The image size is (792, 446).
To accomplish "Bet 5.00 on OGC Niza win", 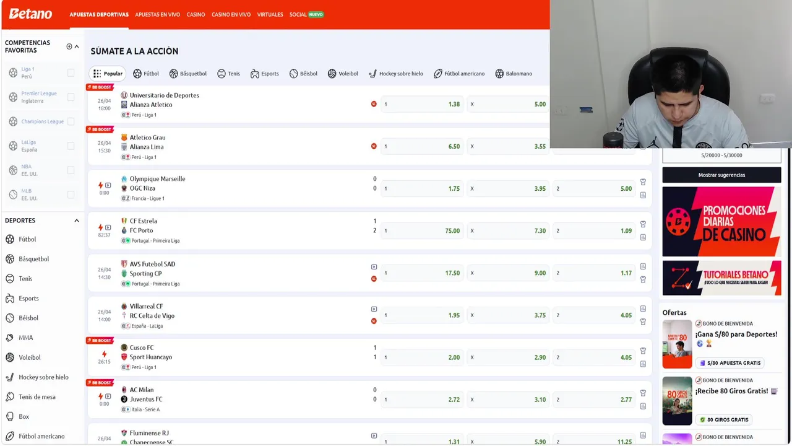I will click(x=594, y=189).
